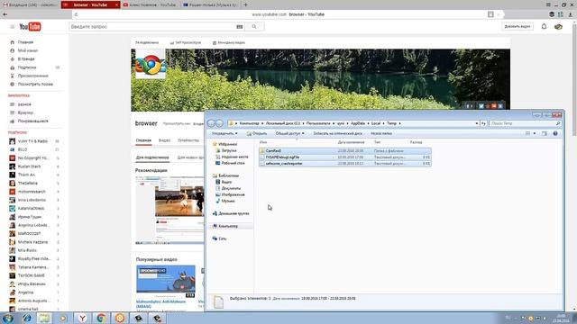Click Записать на оптический диск button
Viewport: 577px width, 324px height.
337,133
